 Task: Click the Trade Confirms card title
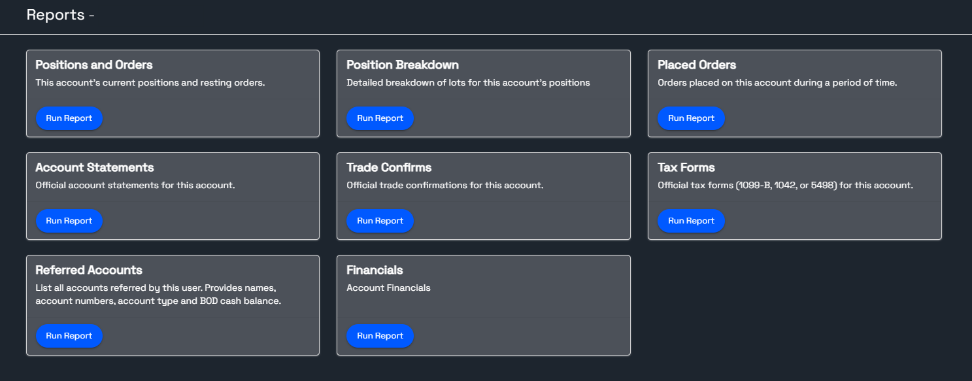tap(389, 167)
